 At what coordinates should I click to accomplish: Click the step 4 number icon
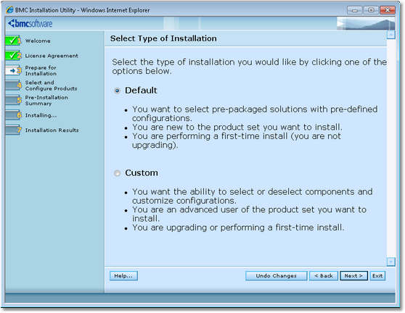13,85
